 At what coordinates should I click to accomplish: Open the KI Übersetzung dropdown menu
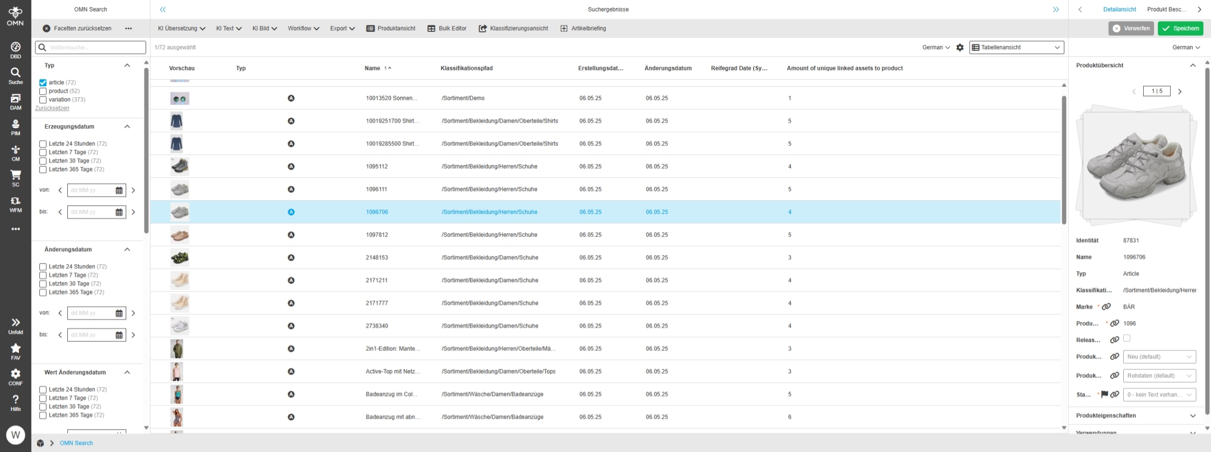click(x=182, y=28)
